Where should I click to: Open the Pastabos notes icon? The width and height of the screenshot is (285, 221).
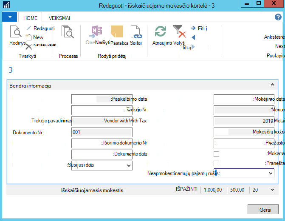[117, 31]
